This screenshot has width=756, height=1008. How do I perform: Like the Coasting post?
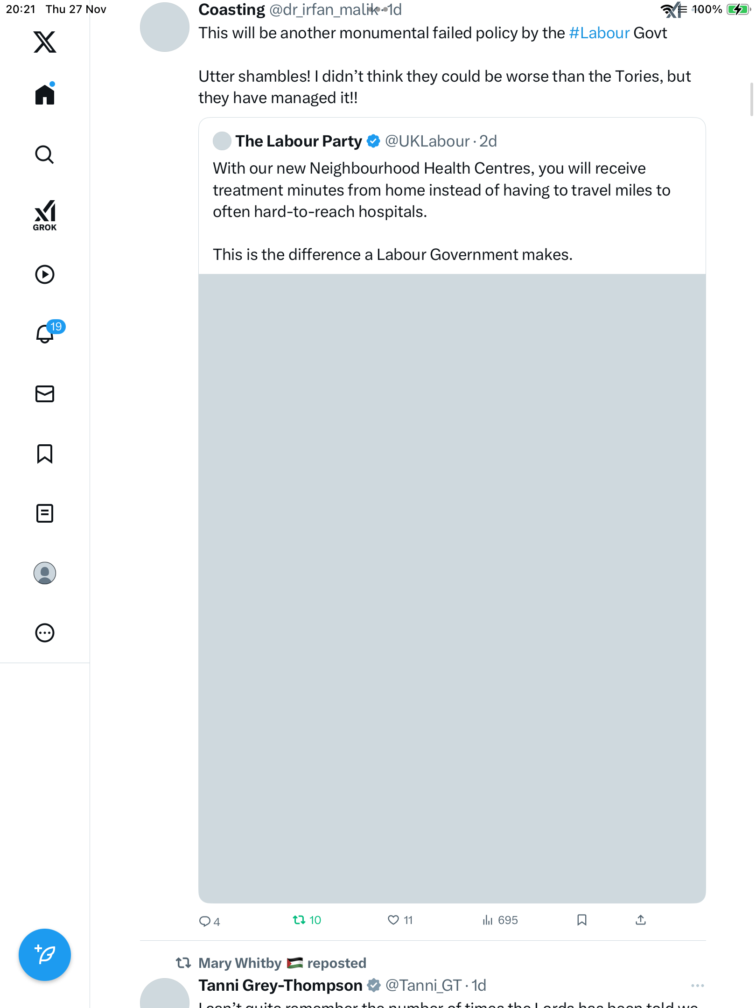tap(393, 920)
